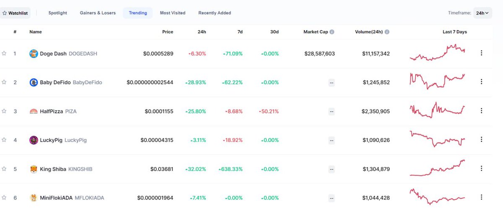Screen dimensions: 503x212
Task: Toggle watchlist star for MiniFlokiADA
Action: (4, 198)
